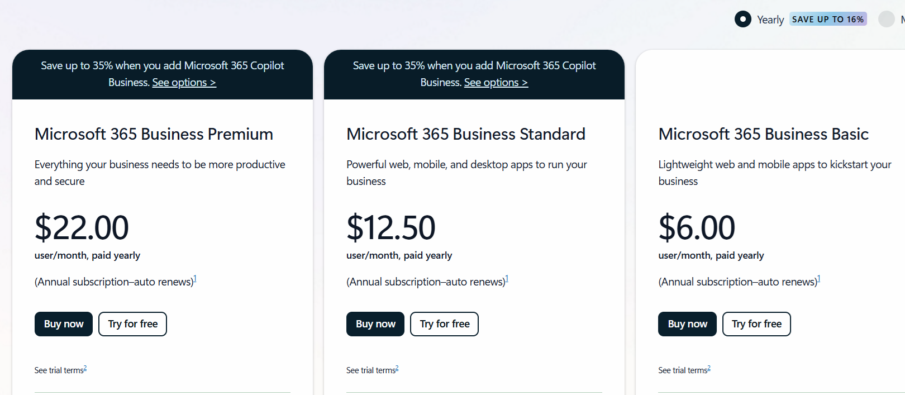
Task: Try Business Basic for free
Action: pos(756,324)
